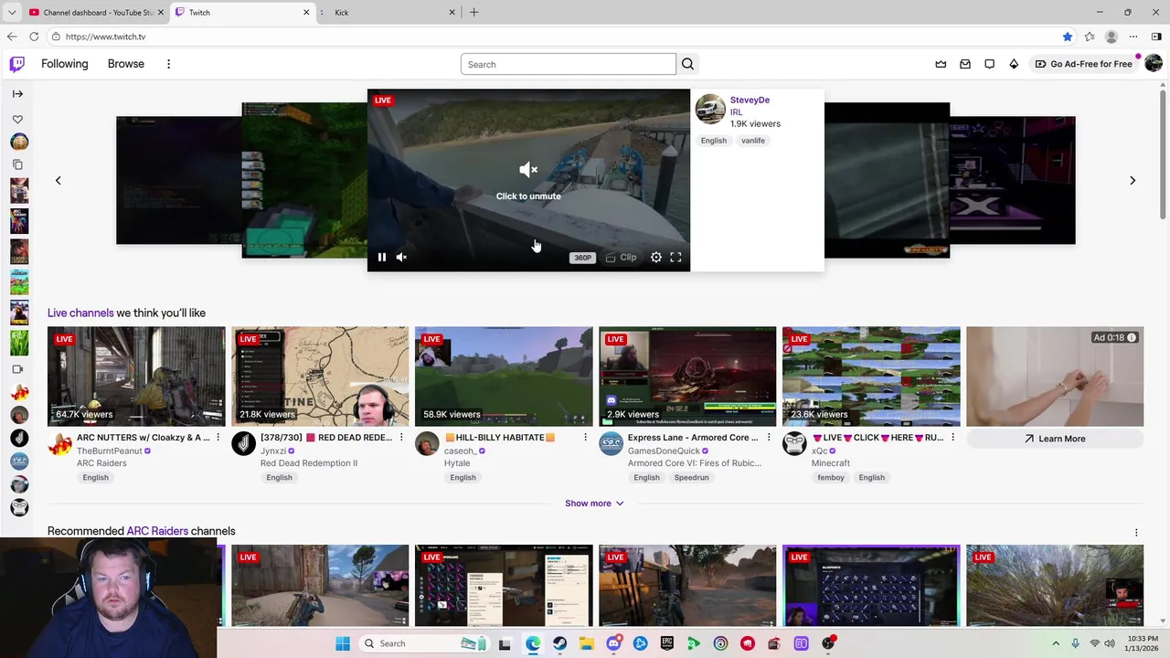Open League of Legends category in sidebar
Screen dimensions: 1170x658
(19, 251)
